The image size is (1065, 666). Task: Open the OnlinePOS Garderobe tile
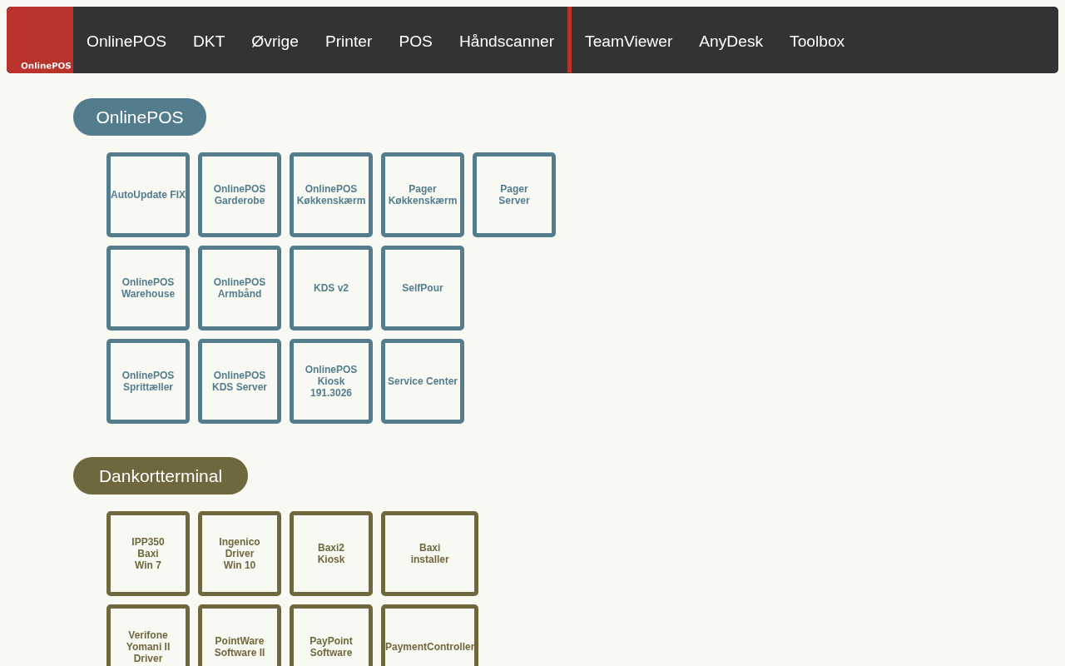point(240,195)
